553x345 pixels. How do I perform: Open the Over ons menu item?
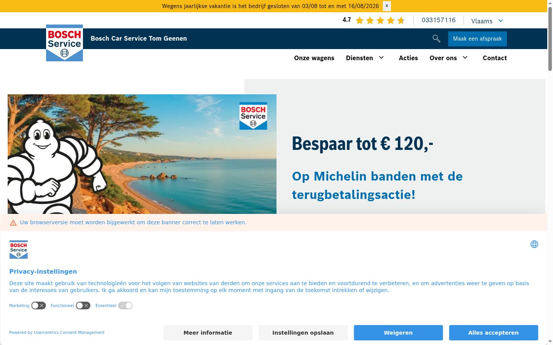pos(443,58)
